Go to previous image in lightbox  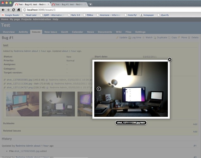[99, 89]
